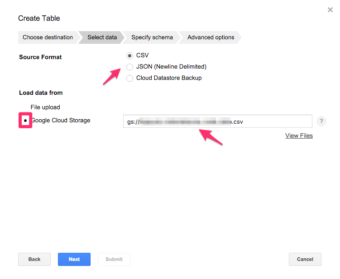The width and height of the screenshot is (340, 279).
Task: Click the Cloud Datastore Backup label
Action: pyautogui.click(x=169, y=78)
